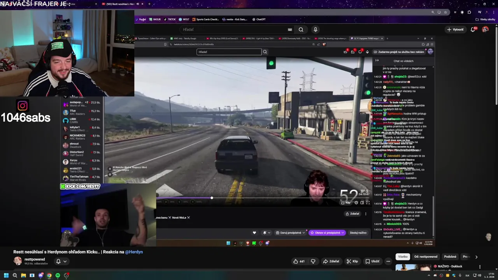The image size is (498, 280).
Task: Click the Twitch player Klip button
Action: (346, 203)
